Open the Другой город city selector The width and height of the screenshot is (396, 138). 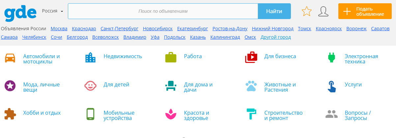pos(275,37)
